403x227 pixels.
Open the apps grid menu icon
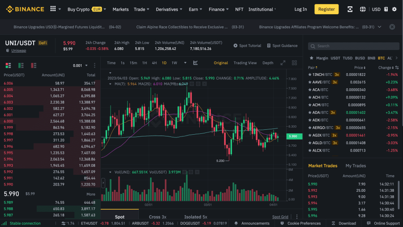click(53, 9)
